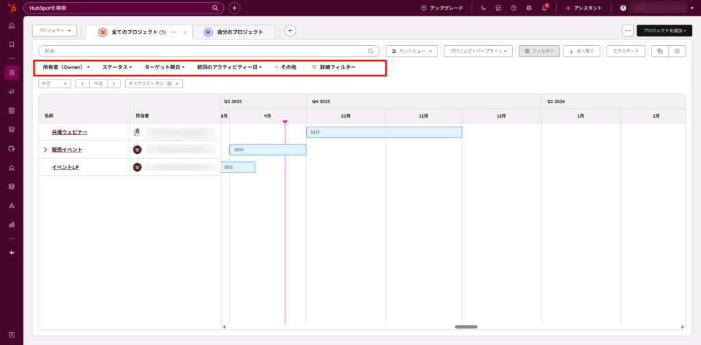This screenshot has width=701, height=345.
Task: Open the Sales storefront sidebar icon
Action: coord(12,129)
